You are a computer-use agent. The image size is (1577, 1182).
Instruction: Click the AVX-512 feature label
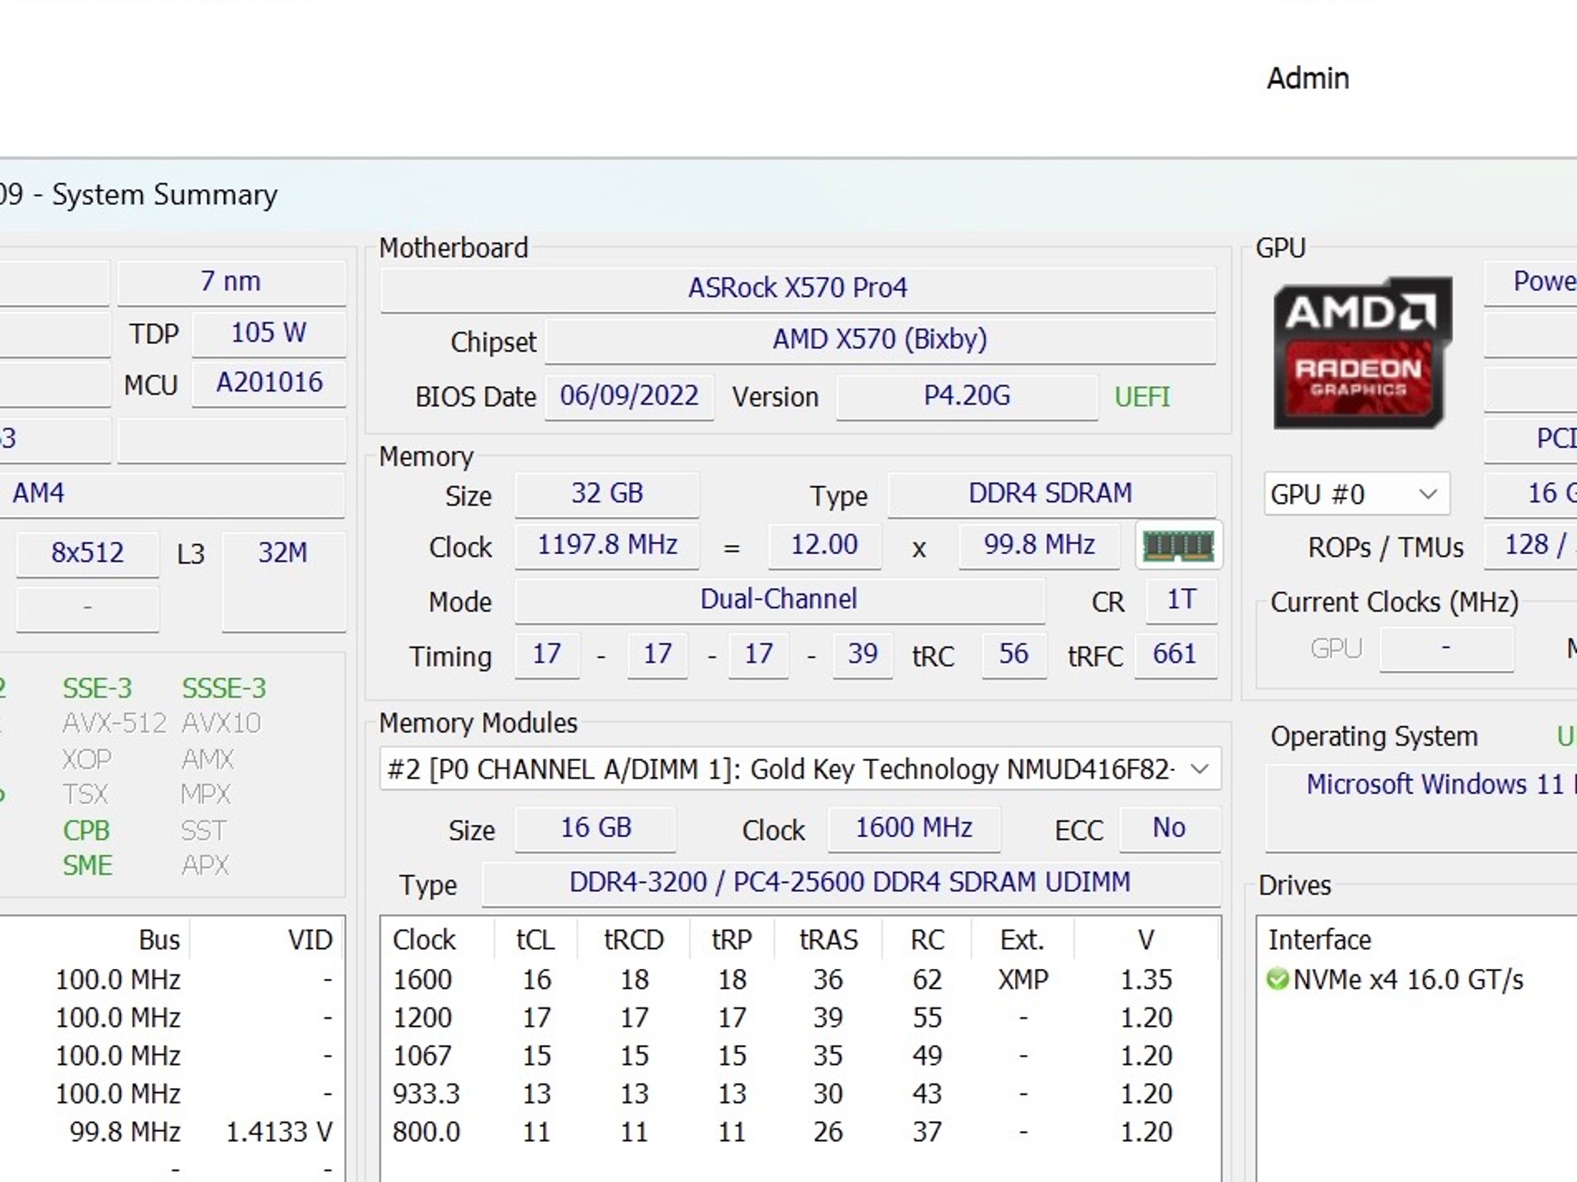coord(114,723)
